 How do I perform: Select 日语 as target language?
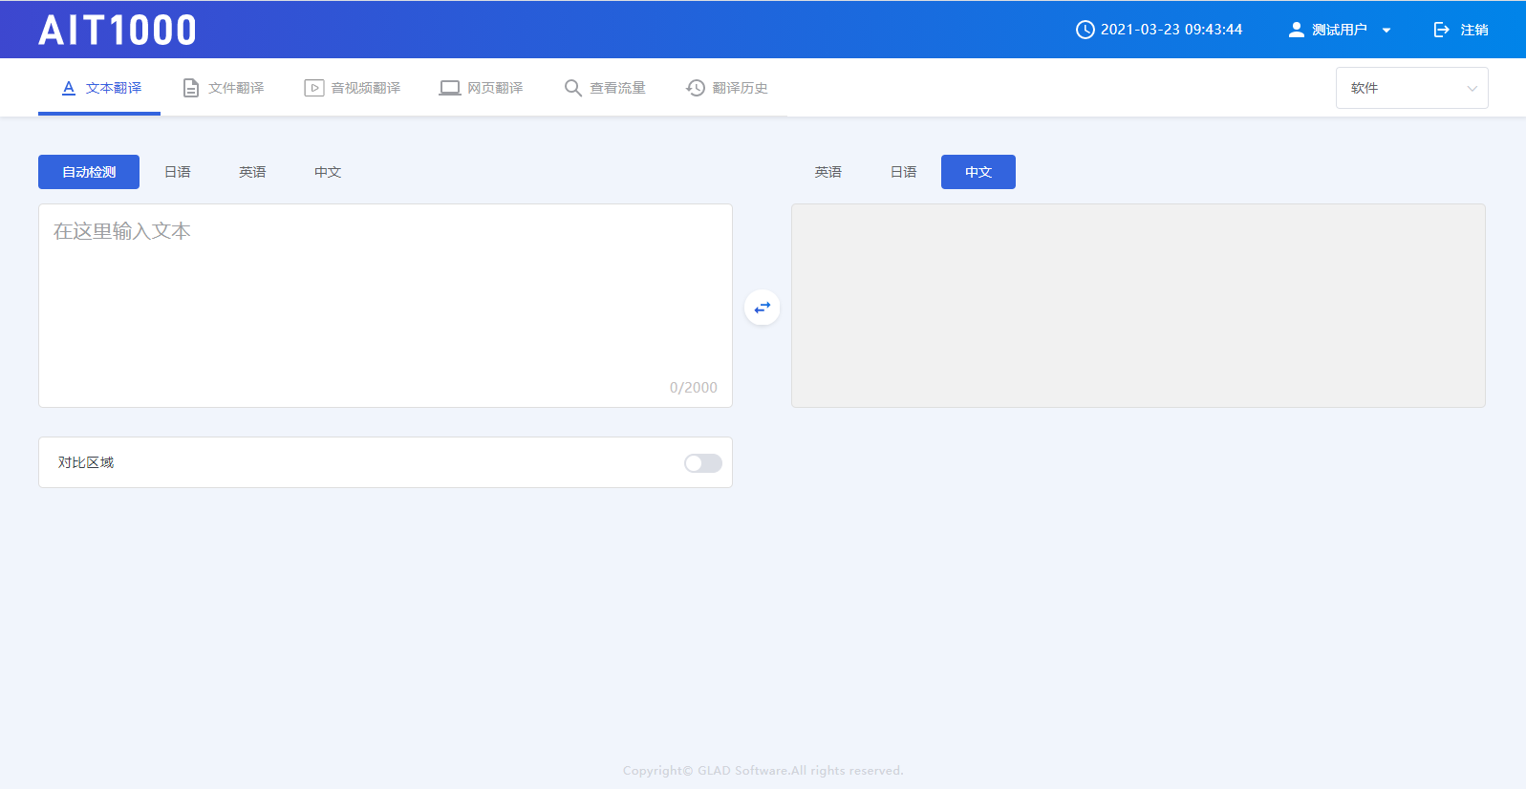[x=903, y=172]
